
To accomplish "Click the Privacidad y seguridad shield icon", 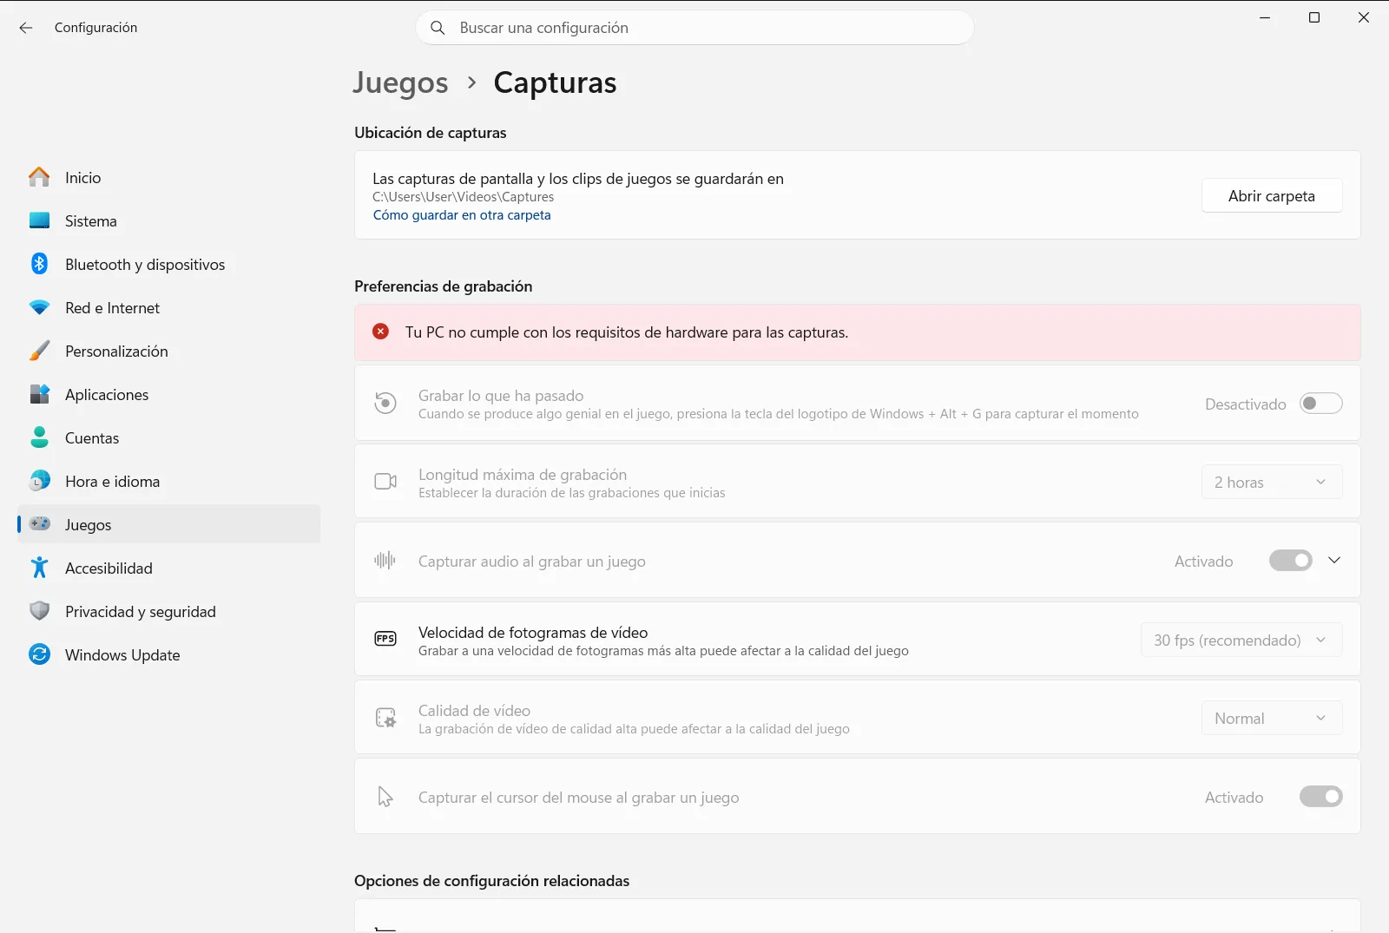I will [39, 611].
